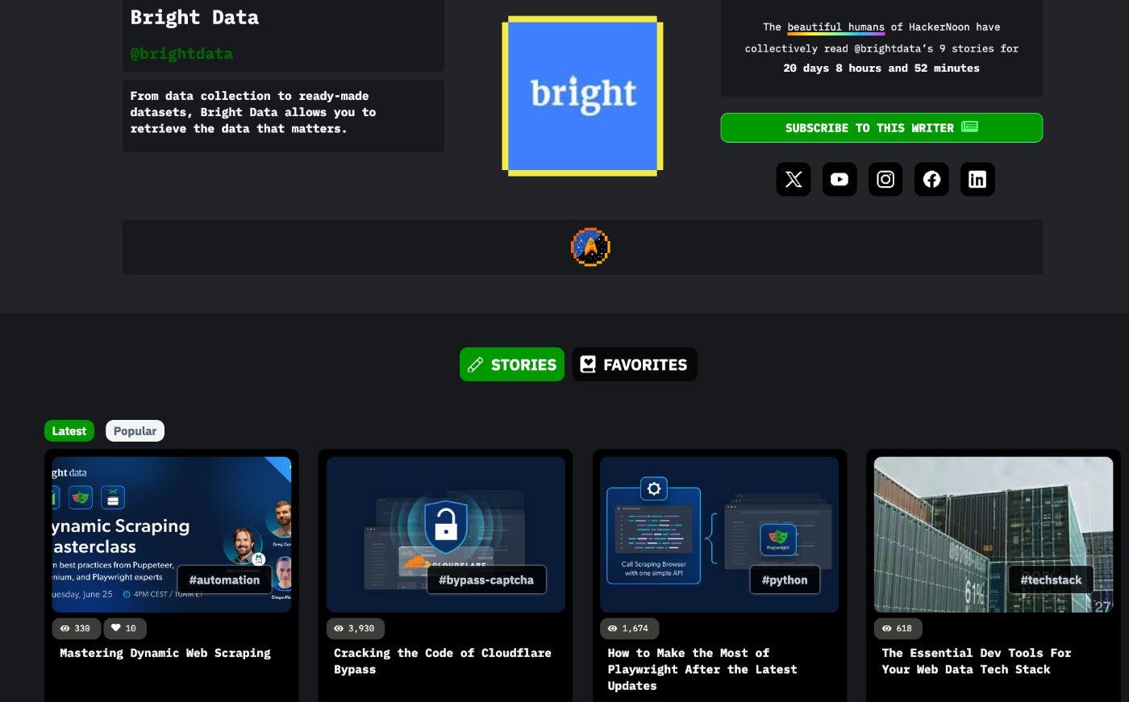Visit the Facebook page icon

point(931,179)
